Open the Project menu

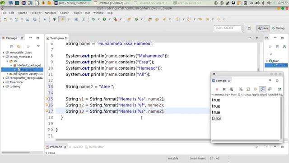pyautogui.click(x=77, y=13)
